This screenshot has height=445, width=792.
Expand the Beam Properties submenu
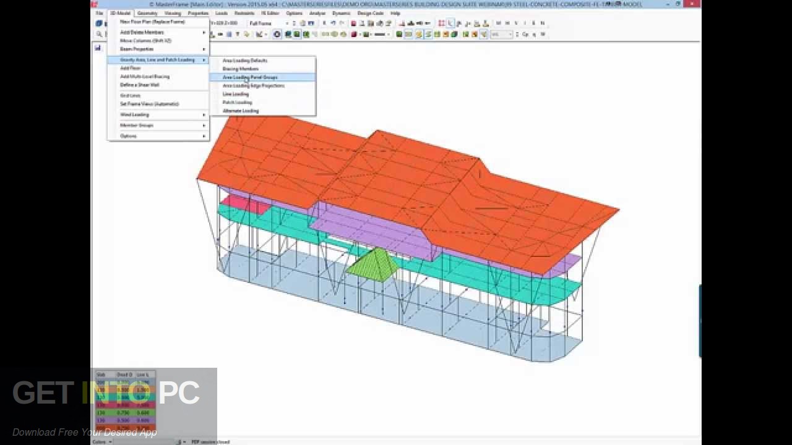coord(158,49)
